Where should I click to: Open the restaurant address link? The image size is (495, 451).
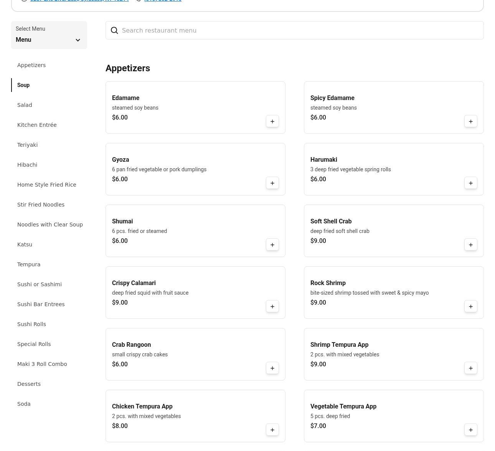click(x=79, y=1)
